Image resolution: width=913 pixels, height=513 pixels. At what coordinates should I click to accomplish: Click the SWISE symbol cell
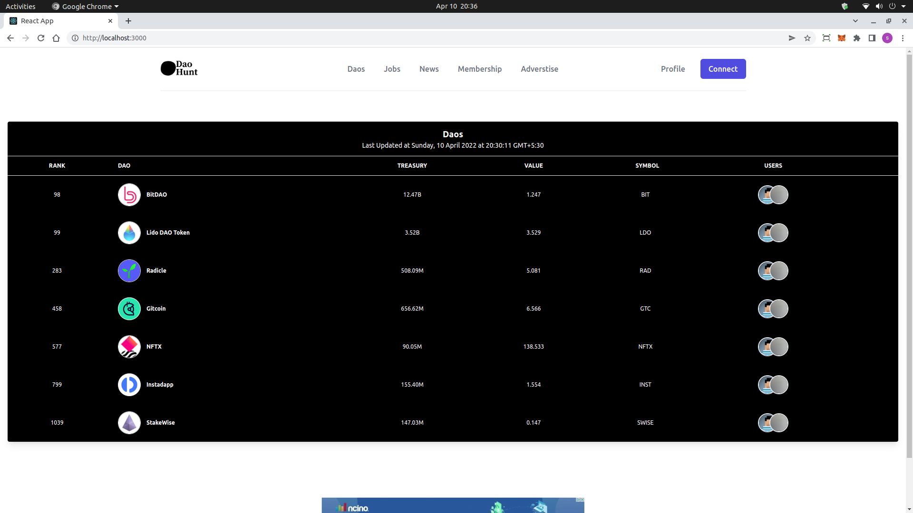pos(645,423)
